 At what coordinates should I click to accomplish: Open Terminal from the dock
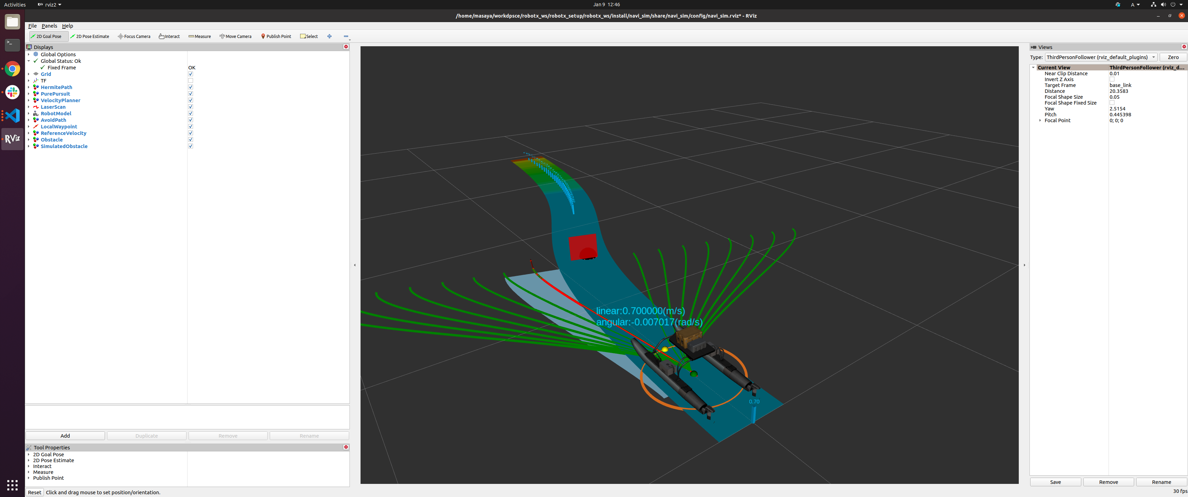click(12, 45)
